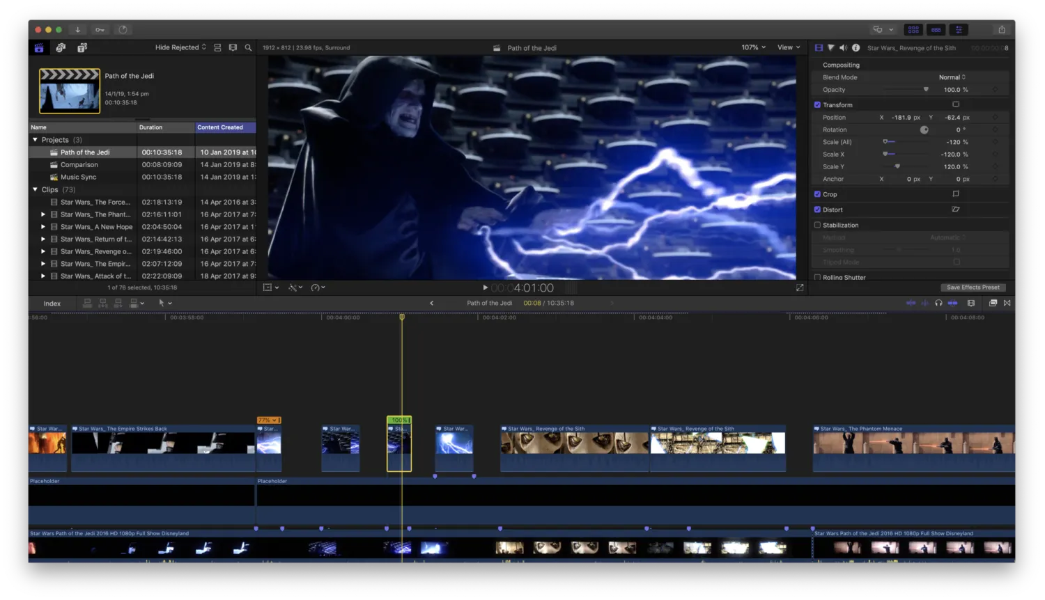
Task: Disable the Transform checkbox
Action: pyautogui.click(x=817, y=105)
